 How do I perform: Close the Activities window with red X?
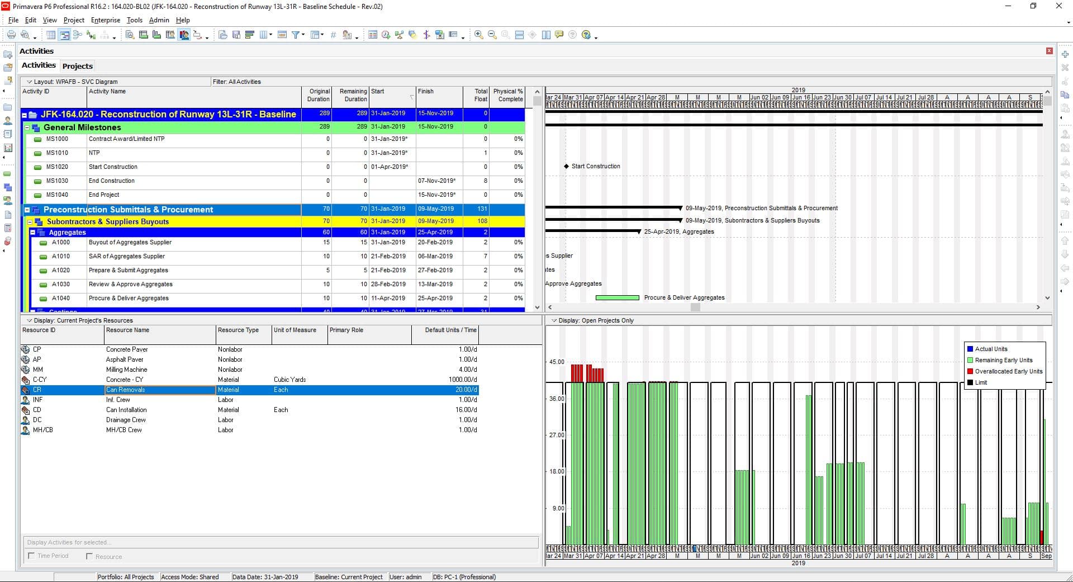coord(1049,51)
